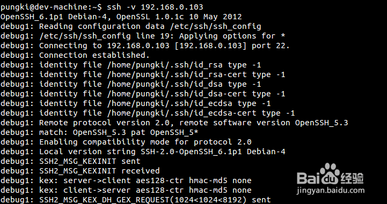This screenshot has height=204, width=387.
Task: Click the 'SSH2_MSG_KEXINIT sent' line
Action: (70, 161)
